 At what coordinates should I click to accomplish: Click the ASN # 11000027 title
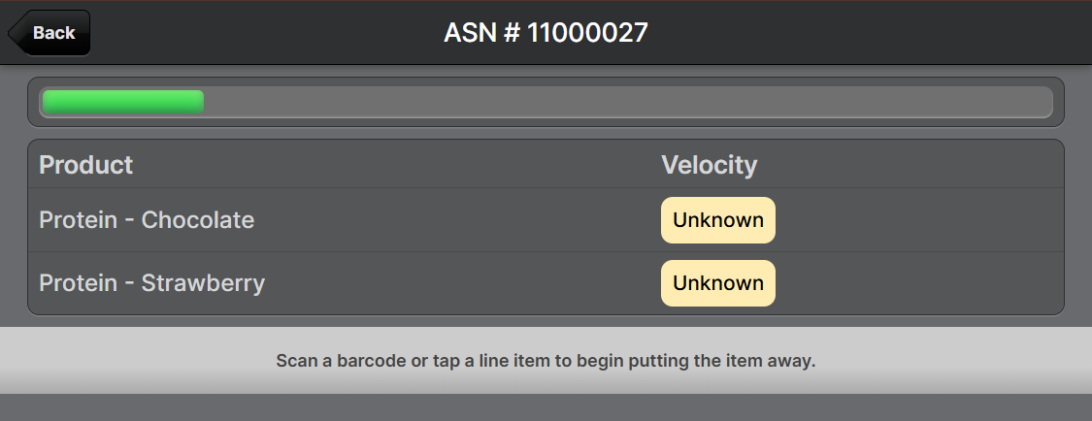click(x=546, y=33)
